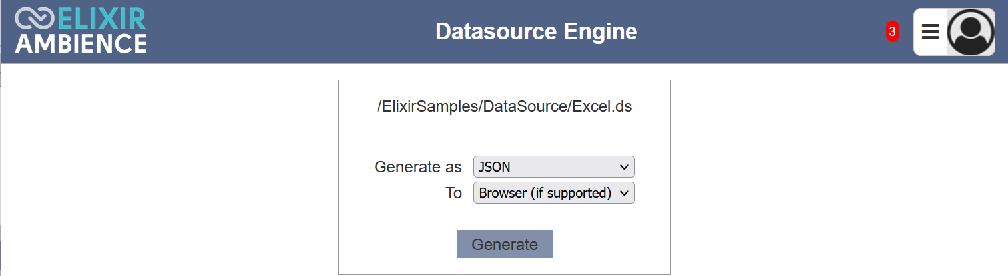Click the Generate button
This screenshot has width=1008, height=276.
[x=505, y=244]
